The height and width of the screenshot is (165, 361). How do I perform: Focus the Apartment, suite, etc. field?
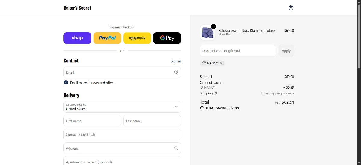point(122,161)
